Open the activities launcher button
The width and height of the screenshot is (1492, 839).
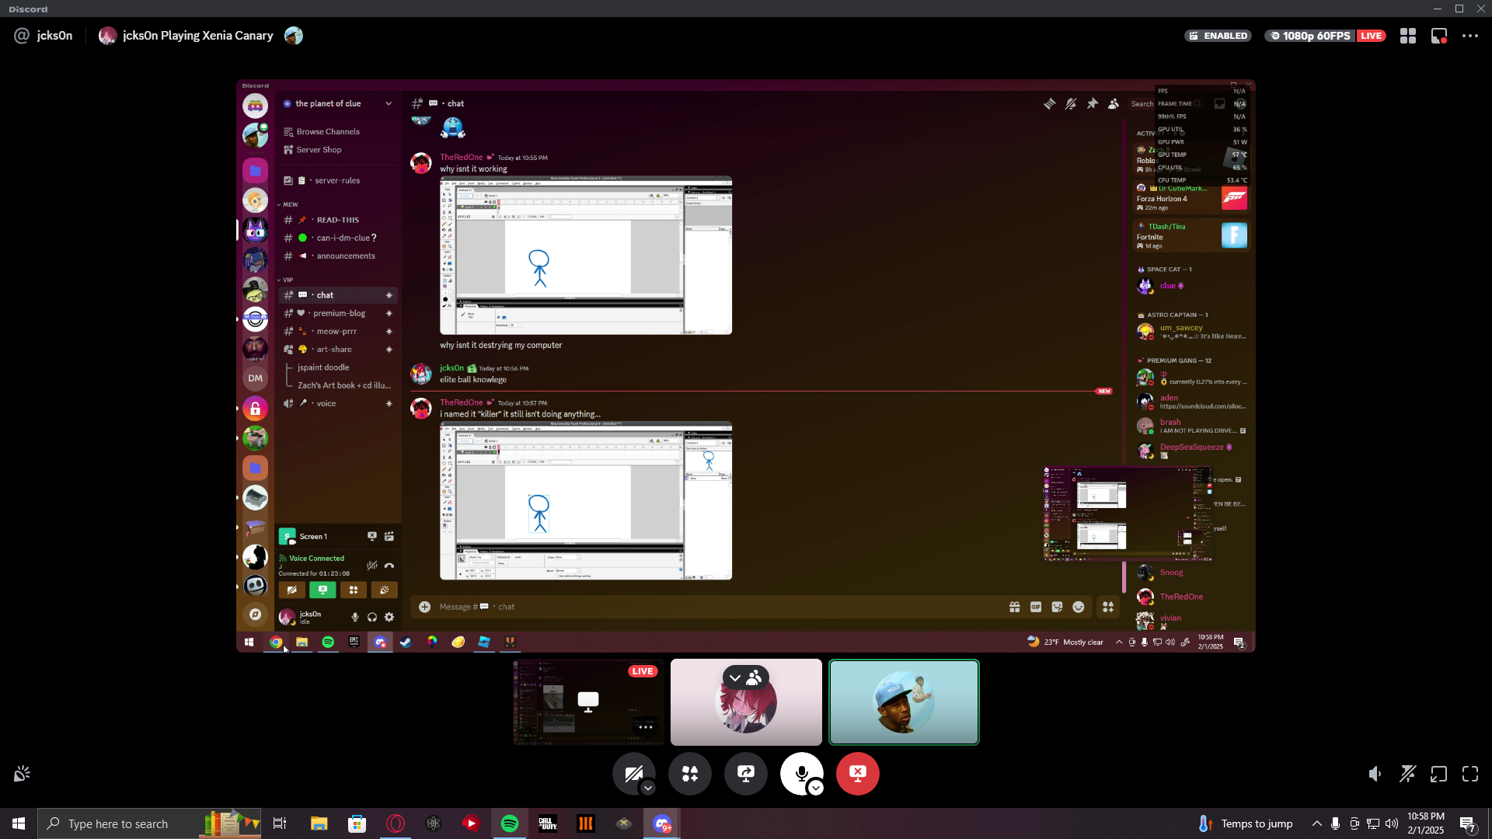(x=690, y=773)
